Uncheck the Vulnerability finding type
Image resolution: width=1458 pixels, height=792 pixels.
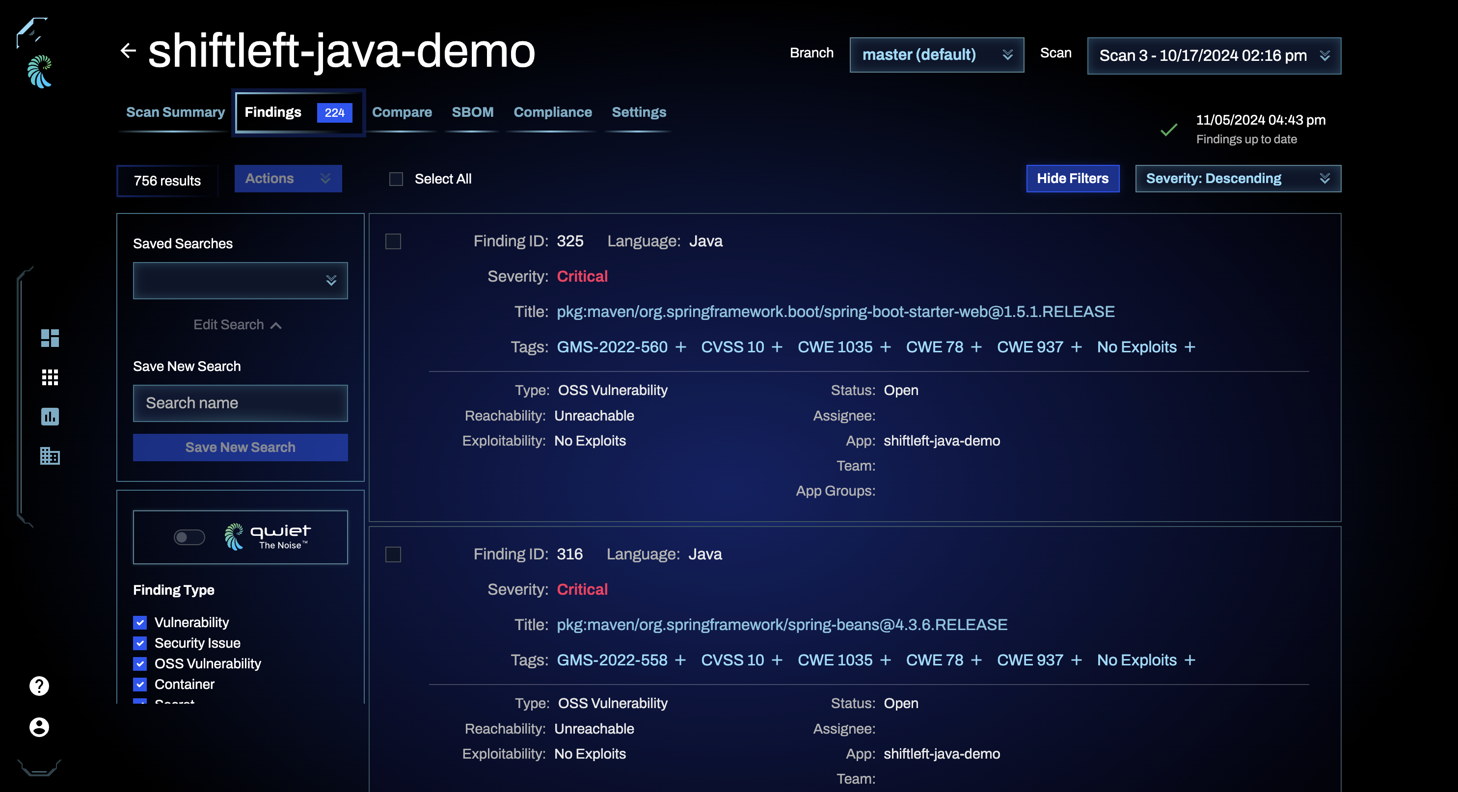(140, 622)
